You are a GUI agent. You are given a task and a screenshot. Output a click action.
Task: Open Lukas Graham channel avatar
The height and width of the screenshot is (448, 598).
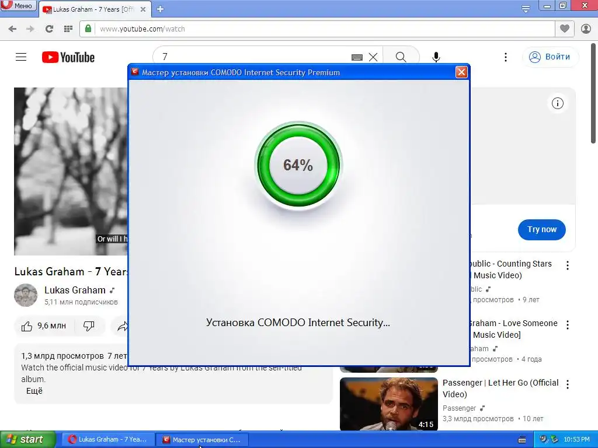pyautogui.click(x=26, y=295)
